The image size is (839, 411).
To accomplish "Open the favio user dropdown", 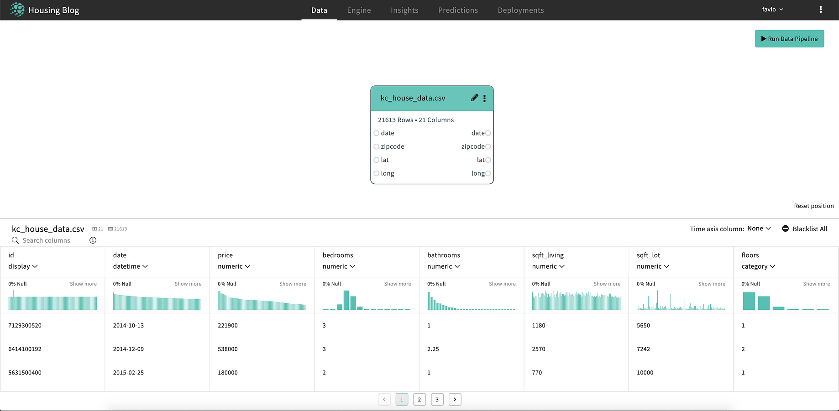I will 772,10.
